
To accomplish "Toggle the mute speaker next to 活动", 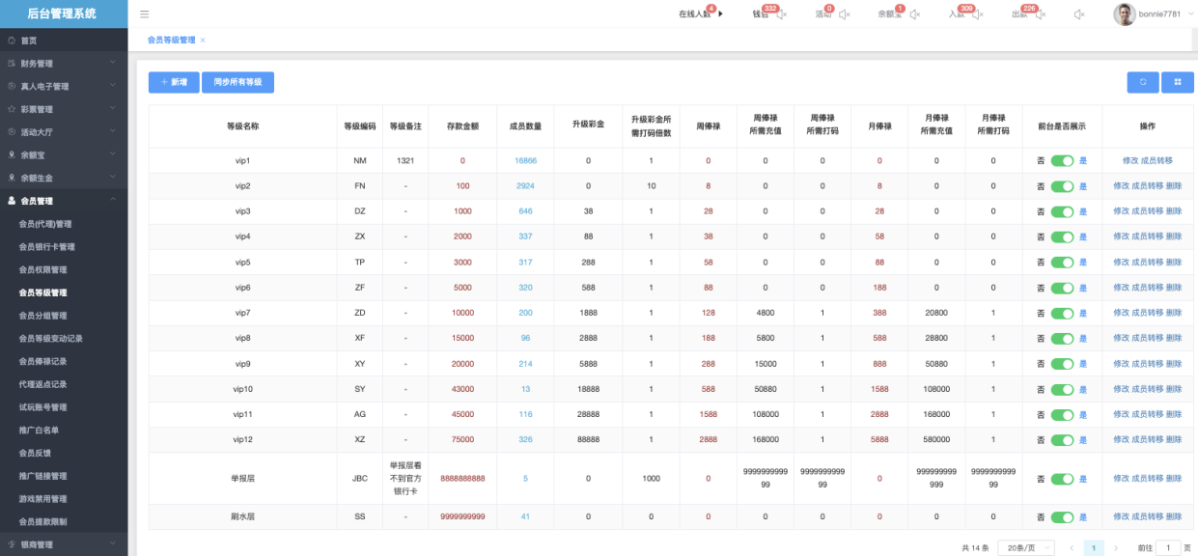I will (x=845, y=14).
